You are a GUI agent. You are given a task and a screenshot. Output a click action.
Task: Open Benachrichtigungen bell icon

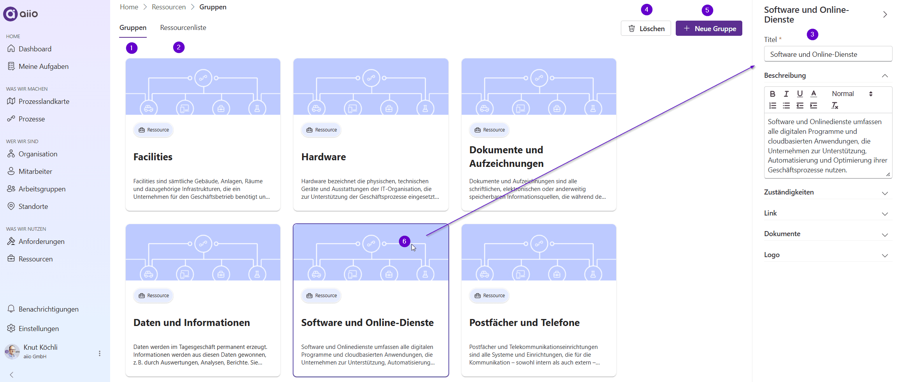(11, 309)
